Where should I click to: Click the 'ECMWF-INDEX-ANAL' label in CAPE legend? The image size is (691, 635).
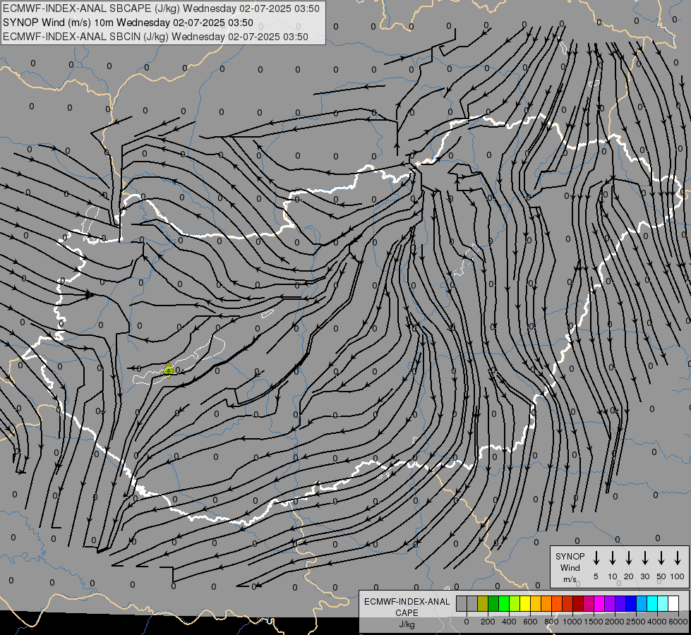pyautogui.click(x=407, y=602)
